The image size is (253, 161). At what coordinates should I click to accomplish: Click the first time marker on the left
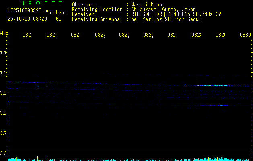[27, 35]
